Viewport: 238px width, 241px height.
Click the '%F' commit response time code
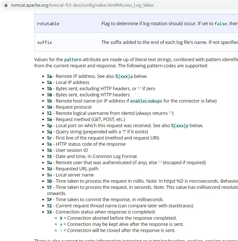coord(49,200)
